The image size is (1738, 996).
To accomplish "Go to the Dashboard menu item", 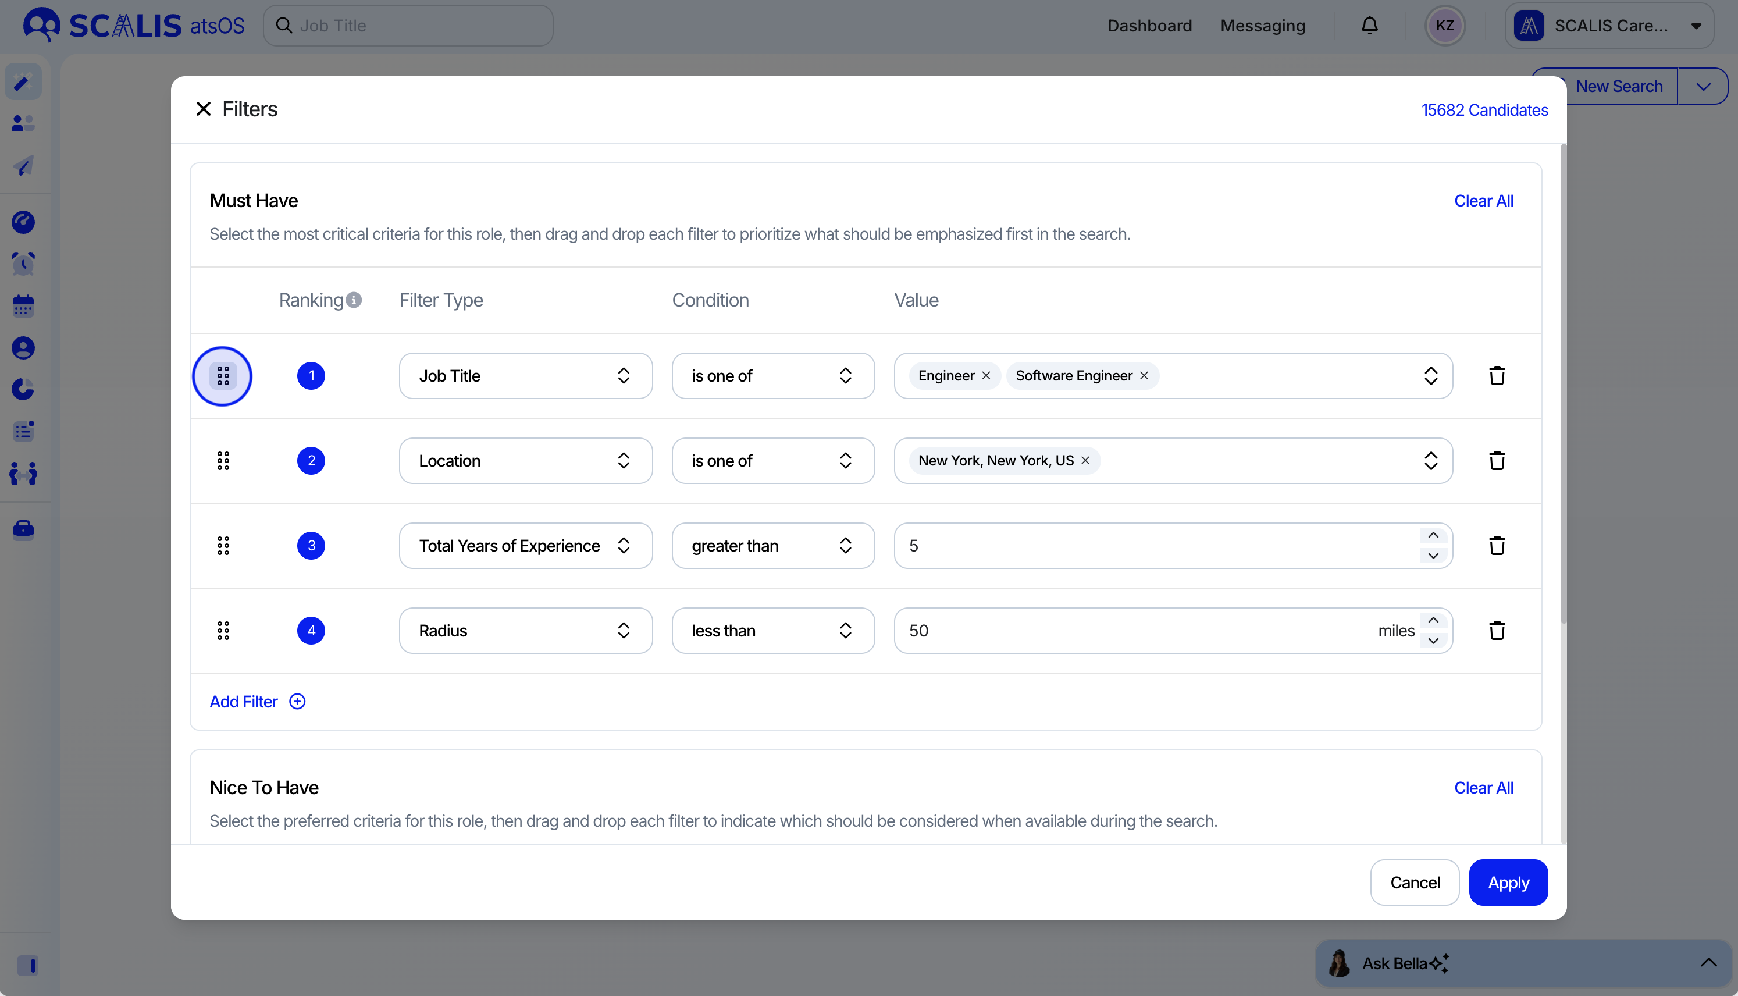I will [x=1149, y=26].
